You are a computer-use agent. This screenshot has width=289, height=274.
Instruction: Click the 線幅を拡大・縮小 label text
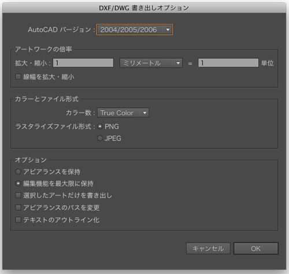(49, 77)
